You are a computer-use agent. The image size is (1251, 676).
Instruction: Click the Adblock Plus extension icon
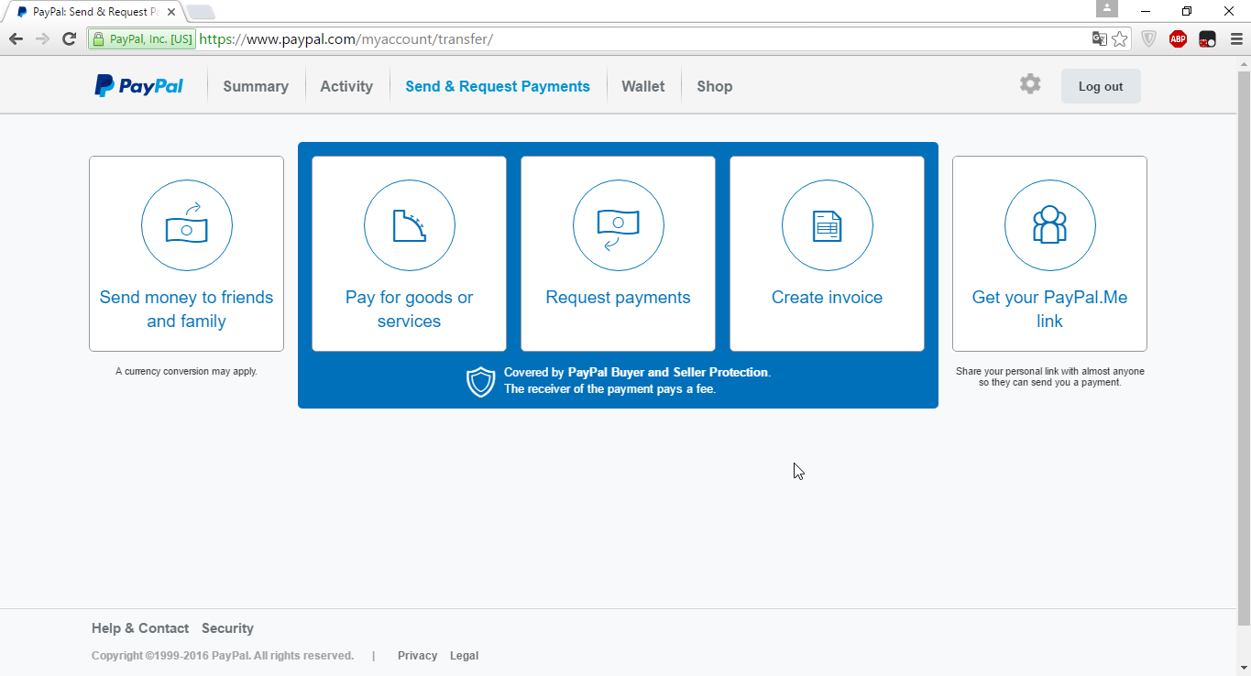point(1178,38)
